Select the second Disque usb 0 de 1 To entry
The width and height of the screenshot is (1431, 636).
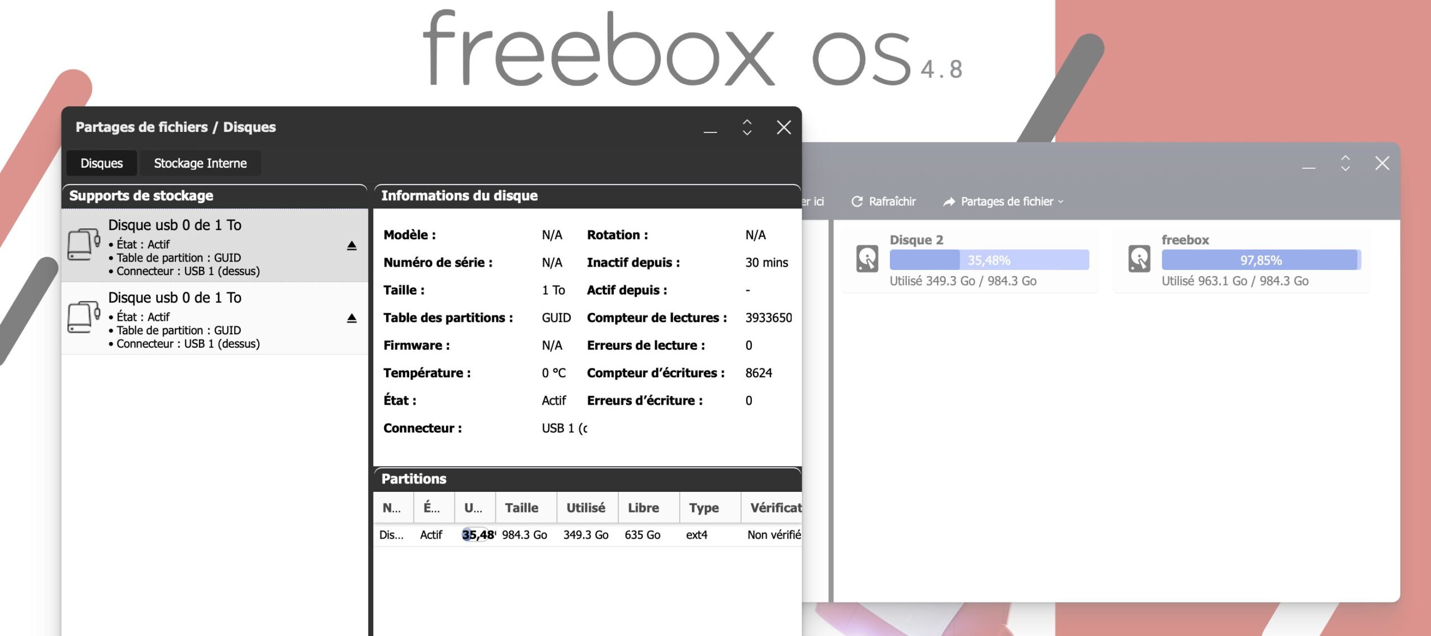[x=215, y=318]
